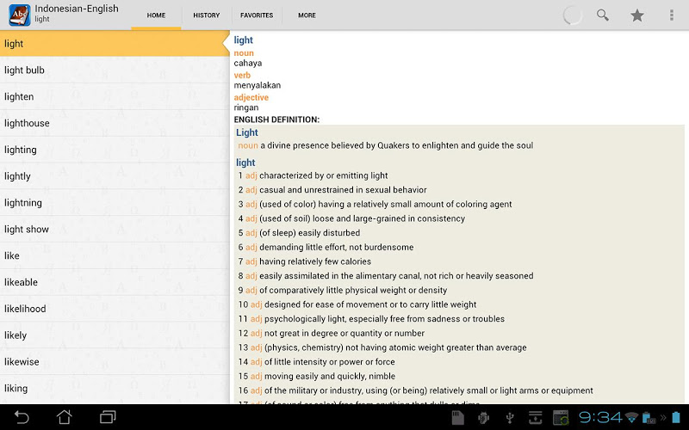This screenshot has width=689, height=430.
Task: Tap the search magnifier icon
Action: point(603,15)
